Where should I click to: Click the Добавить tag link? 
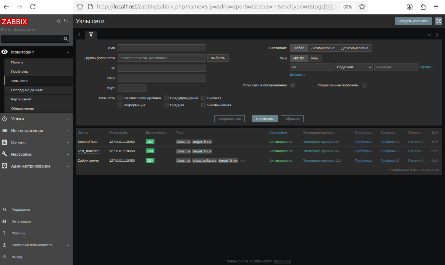pos(298,75)
